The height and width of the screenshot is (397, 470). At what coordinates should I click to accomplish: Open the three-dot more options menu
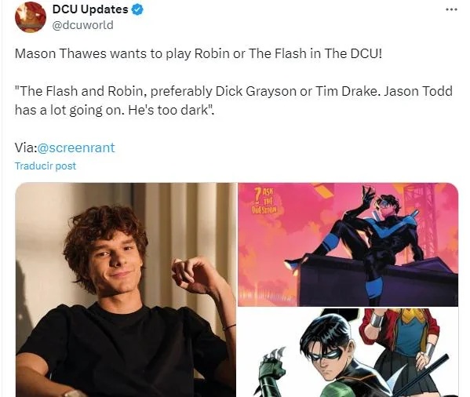[451, 10]
